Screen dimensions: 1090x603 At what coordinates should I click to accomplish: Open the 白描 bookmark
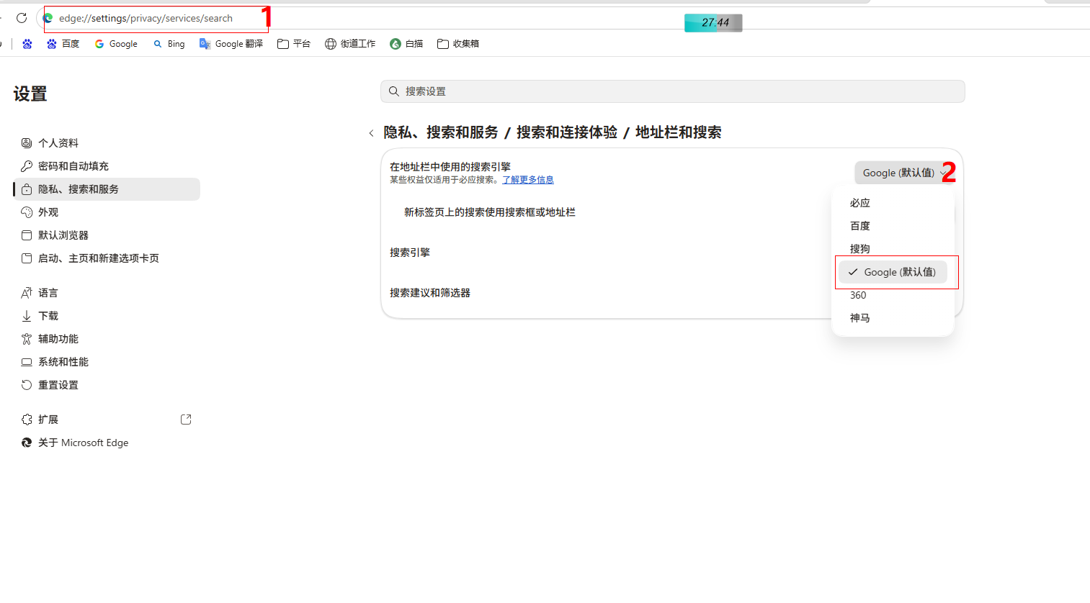coord(406,44)
